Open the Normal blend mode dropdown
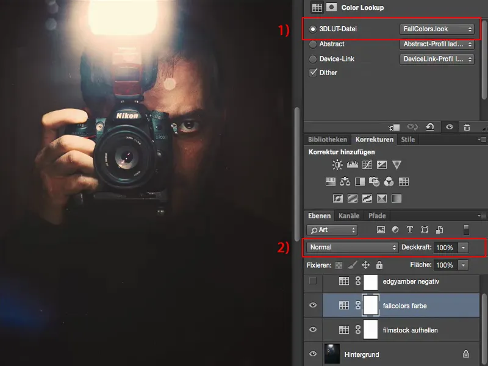The width and height of the screenshot is (488, 366). tap(353, 248)
